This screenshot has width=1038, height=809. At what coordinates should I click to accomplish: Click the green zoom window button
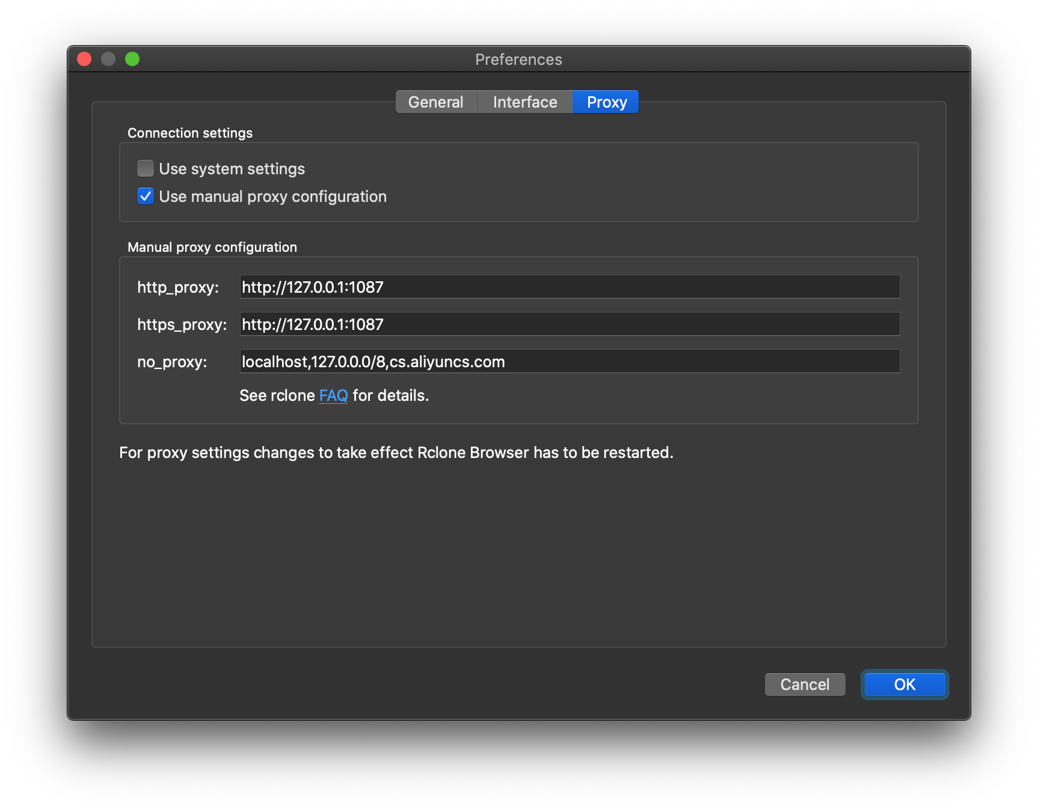point(132,59)
